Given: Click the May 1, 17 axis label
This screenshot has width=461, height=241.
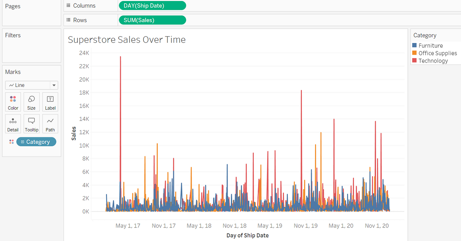Looking at the screenshot, I should (128, 226).
